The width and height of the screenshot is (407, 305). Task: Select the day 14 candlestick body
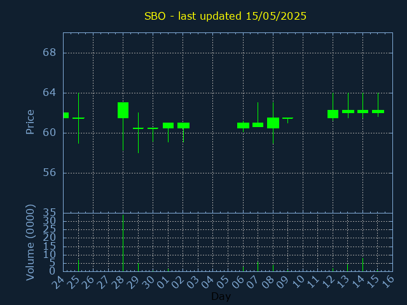363,112
